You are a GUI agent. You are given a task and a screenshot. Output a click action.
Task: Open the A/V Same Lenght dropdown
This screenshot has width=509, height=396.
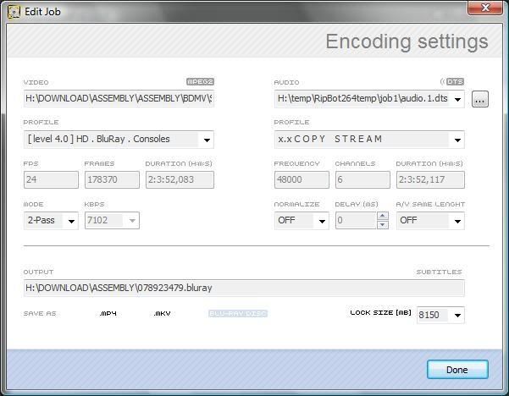(x=457, y=222)
